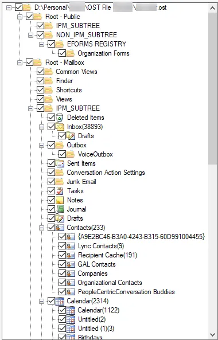Select the Recipient Cache(191) item
Image resolution: width=218 pixels, height=340 pixels.
[108, 255]
